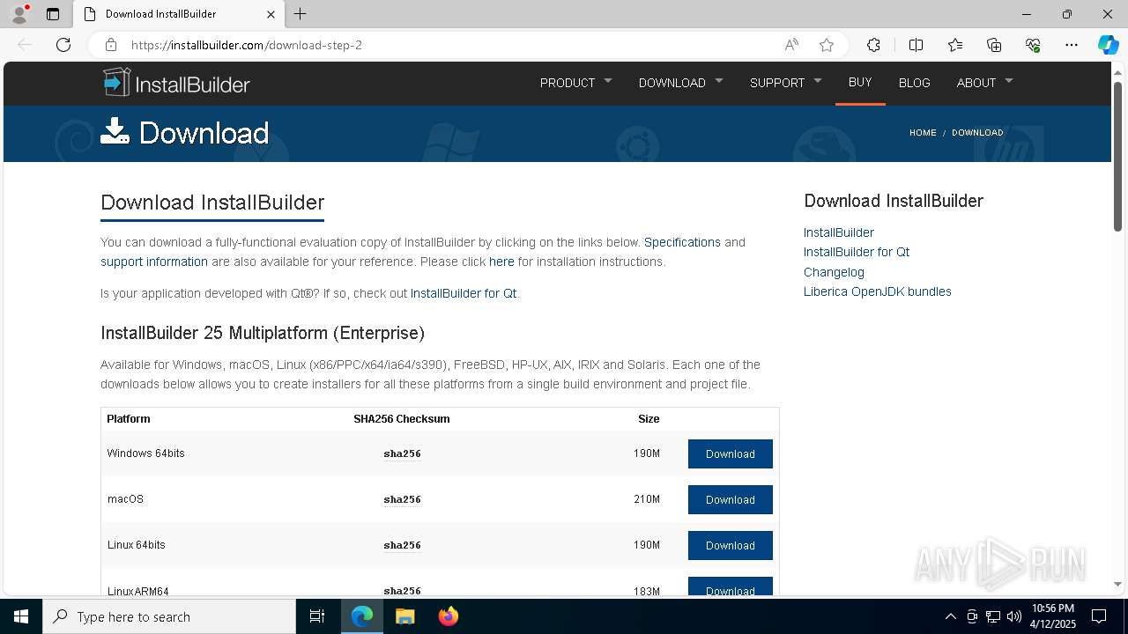Open File Explorer from taskbar
Viewport: 1128px width, 634px height.
click(x=404, y=616)
